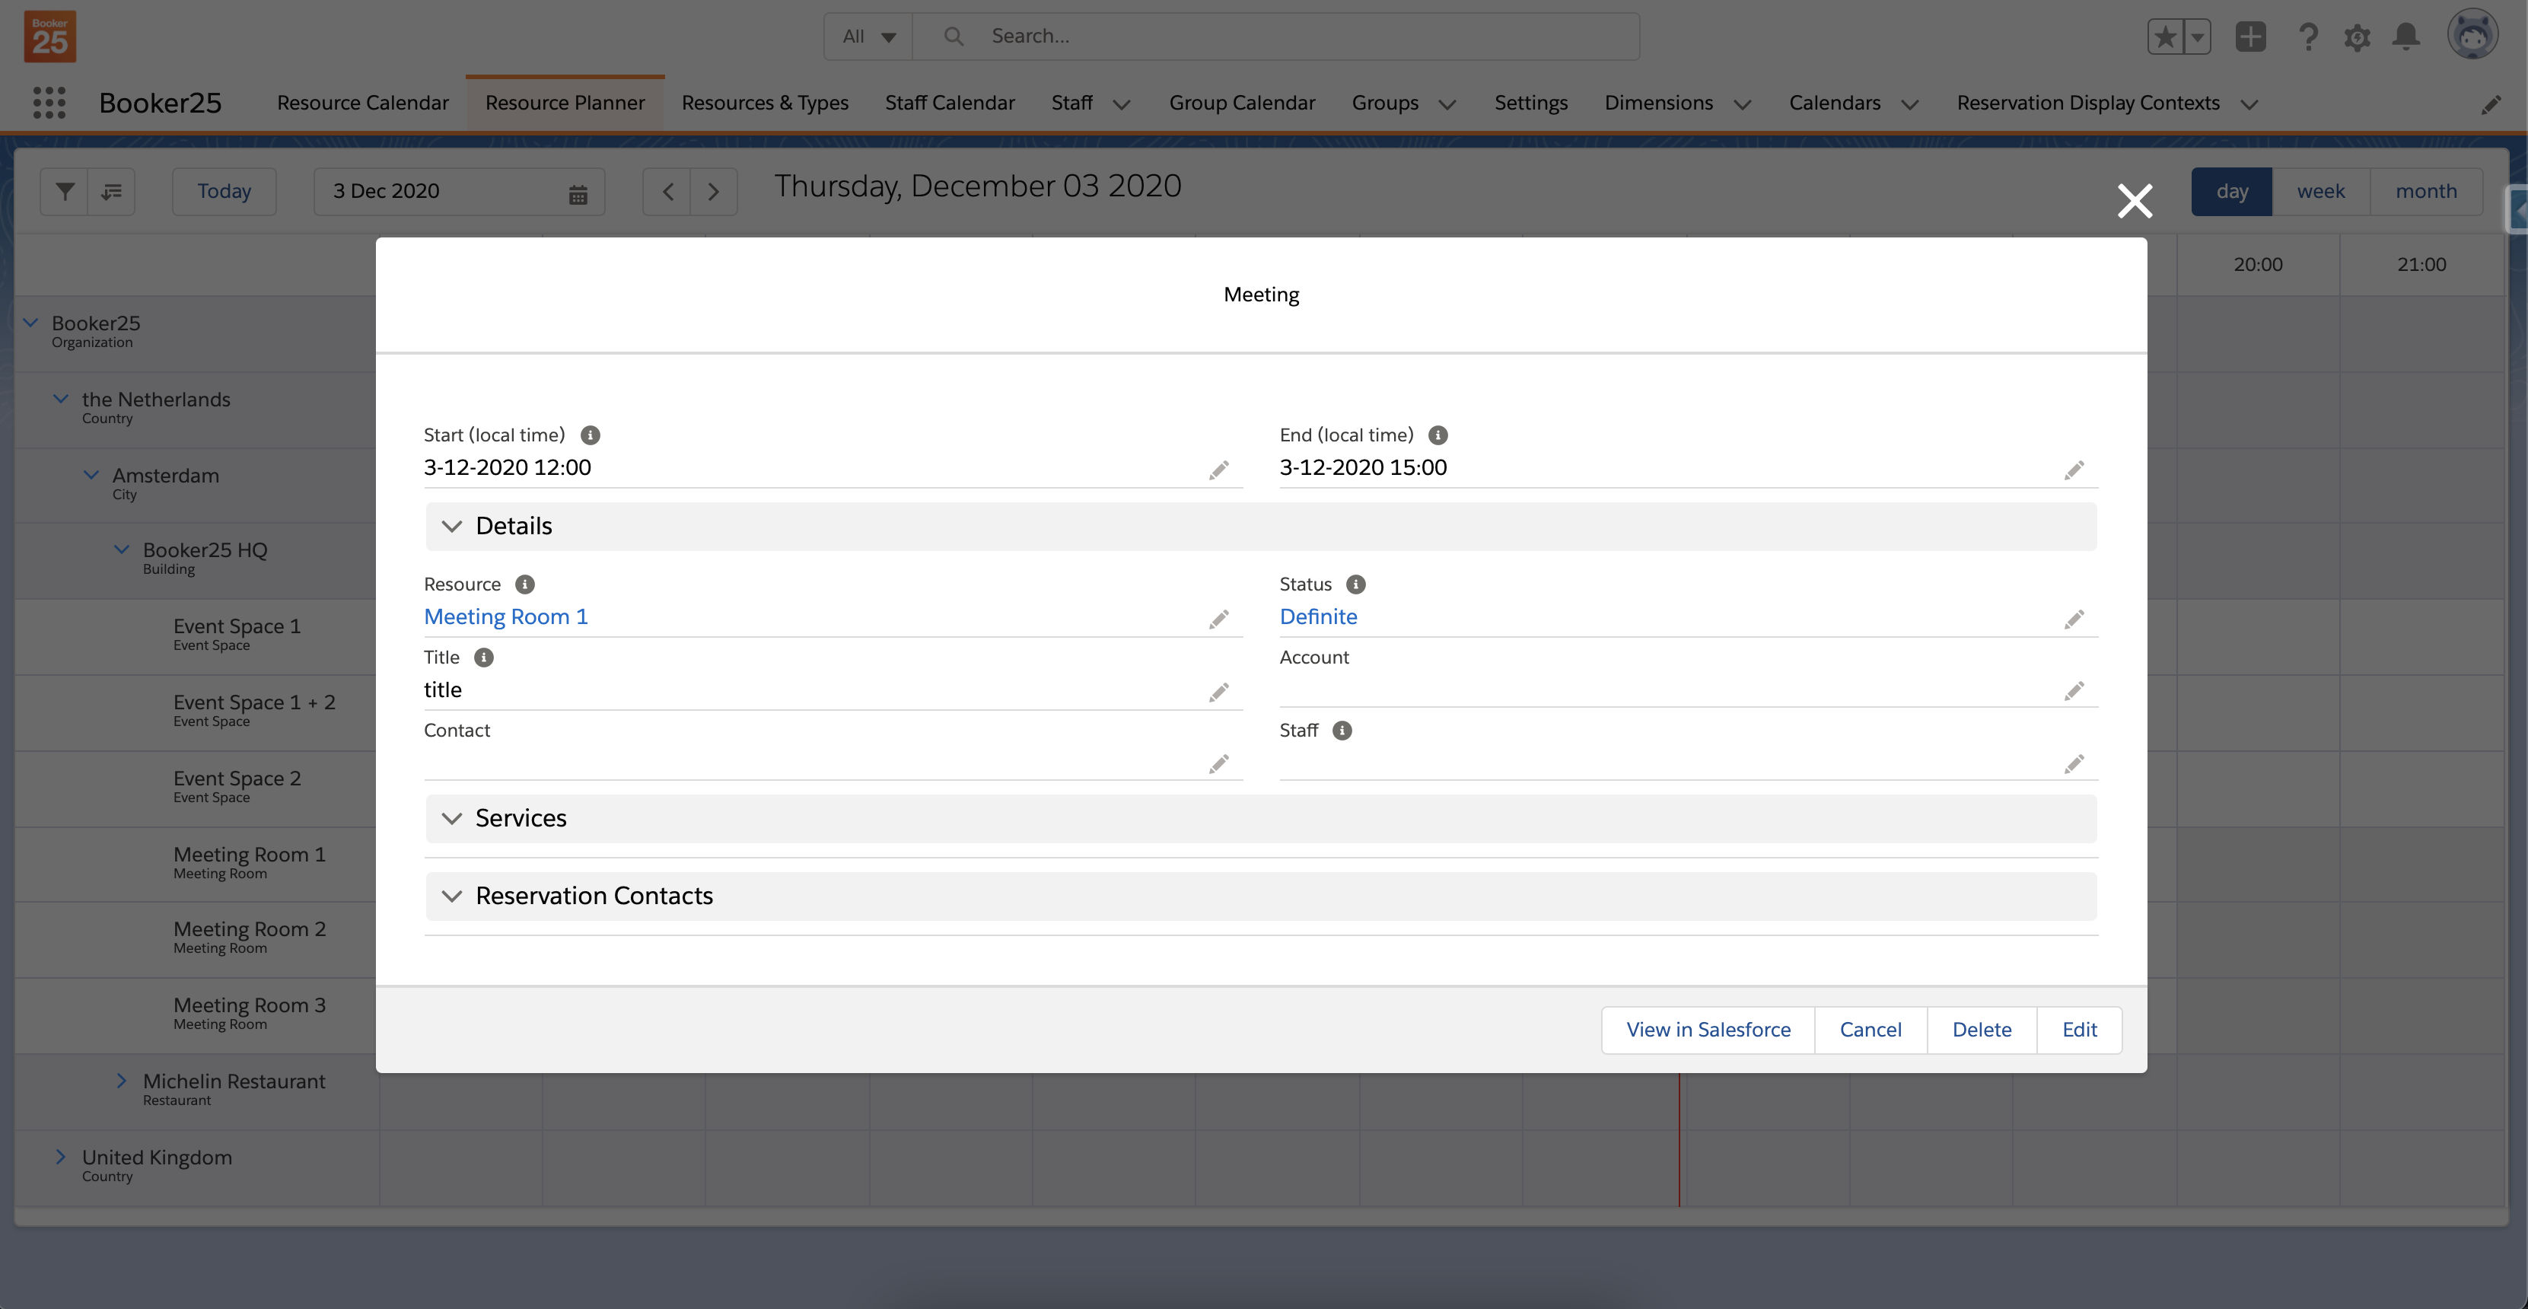Click the info icon beside Staff label
This screenshot has height=1309, width=2528.
pyautogui.click(x=1342, y=730)
